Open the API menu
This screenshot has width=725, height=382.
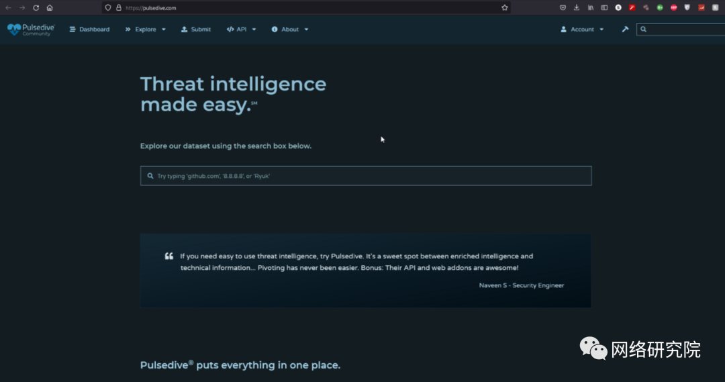[241, 29]
